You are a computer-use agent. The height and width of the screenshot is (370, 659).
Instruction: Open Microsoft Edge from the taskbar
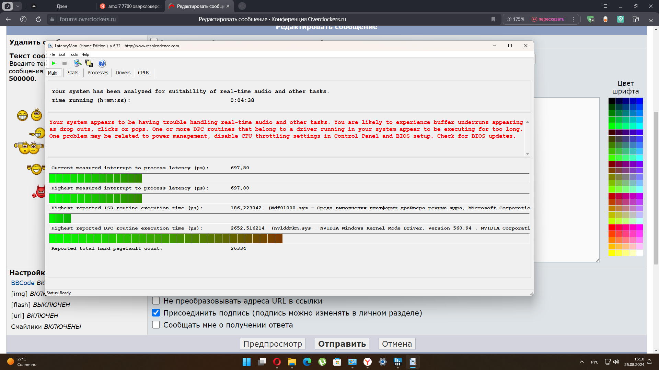pyautogui.click(x=307, y=362)
